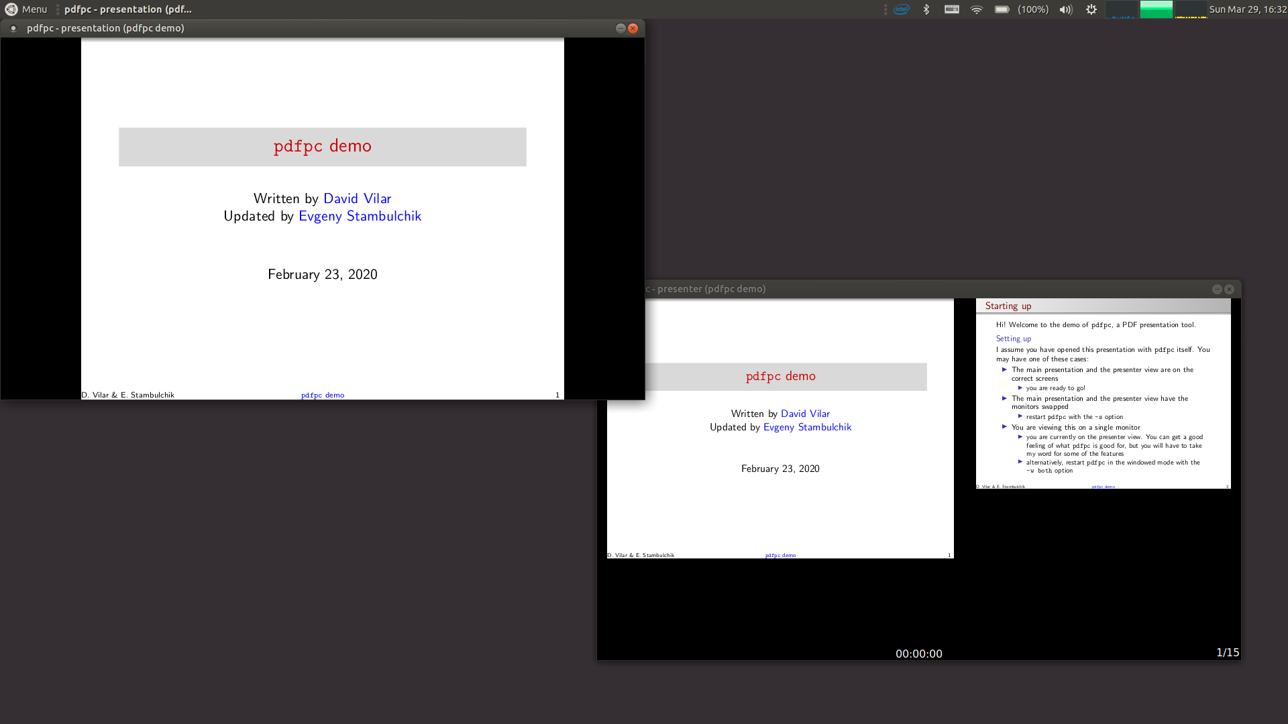Click the battery status icon
The height and width of the screenshot is (724, 1288).
point(1002,9)
